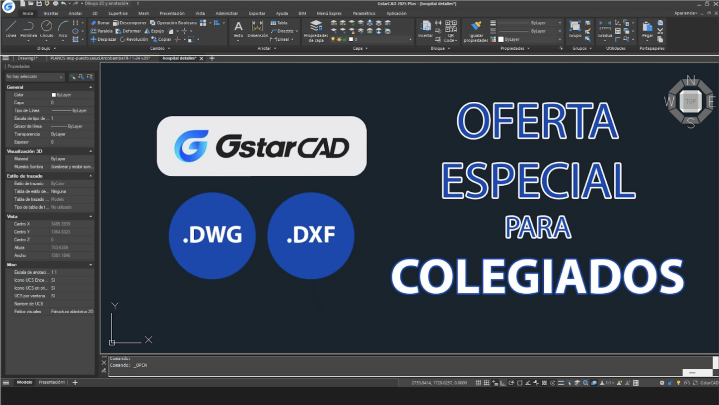719x405 pixels.
Task: Collapse the Visualización 3D section
Action: (91, 151)
